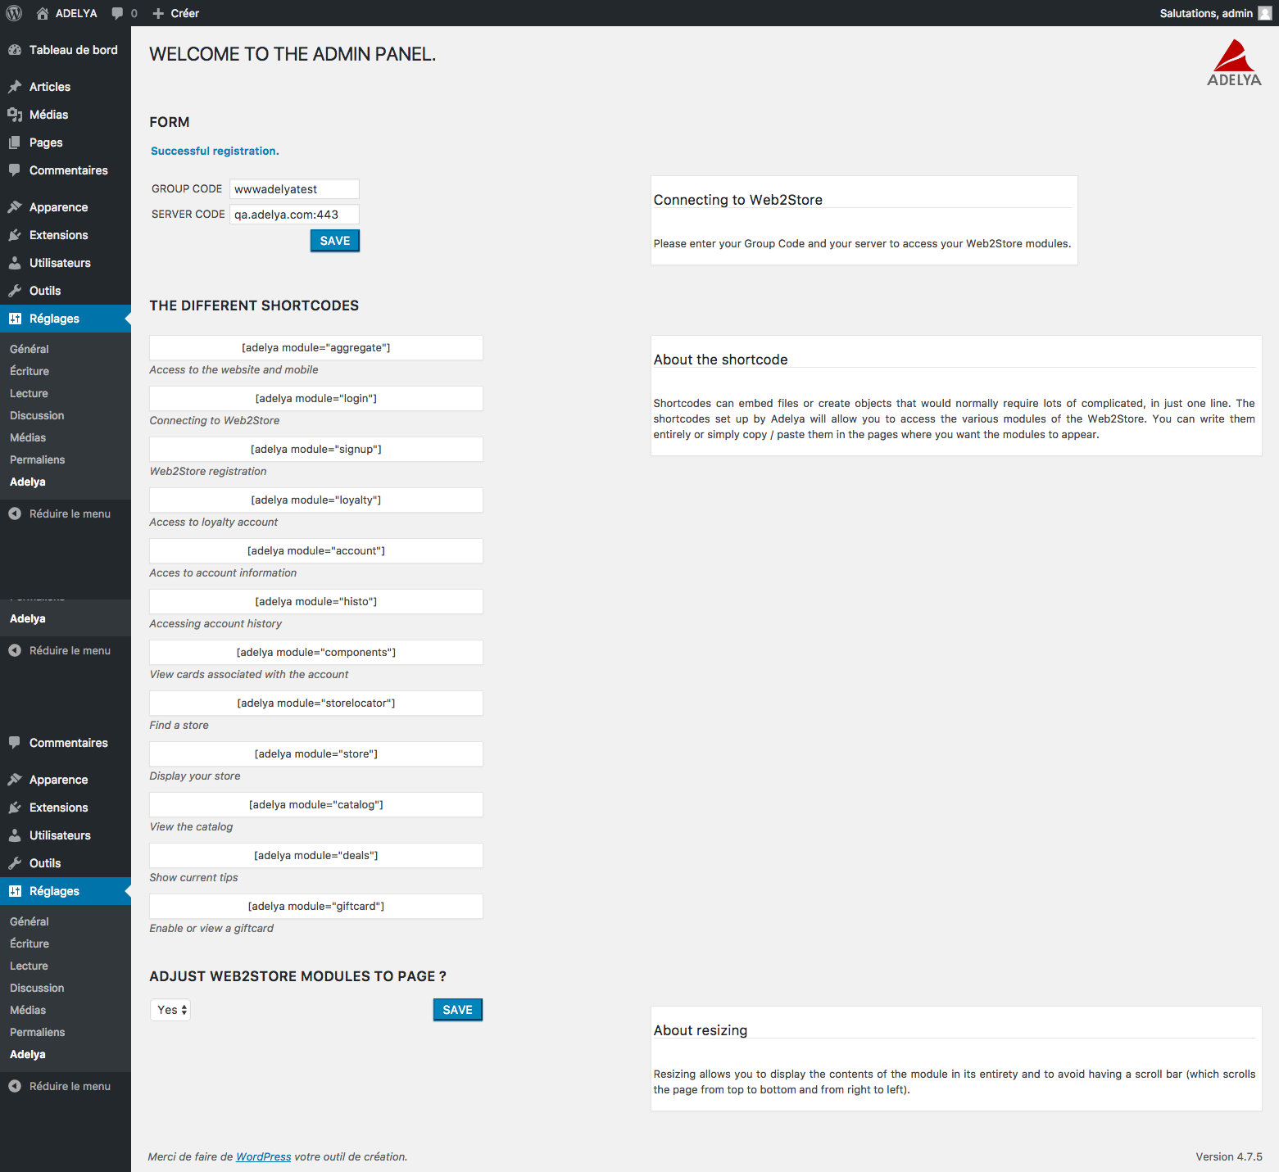Click the 'Connecting to Web2Store' panel title
The height and width of the screenshot is (1172, 1279).
(738, 200)
